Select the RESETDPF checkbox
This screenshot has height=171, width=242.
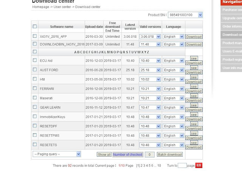tap(35, 126)
